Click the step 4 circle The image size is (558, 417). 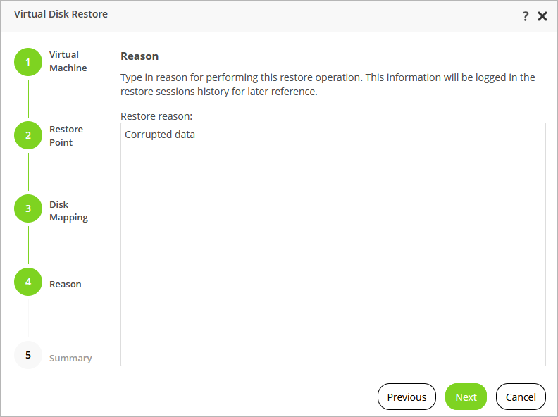[x=28, y=282]
